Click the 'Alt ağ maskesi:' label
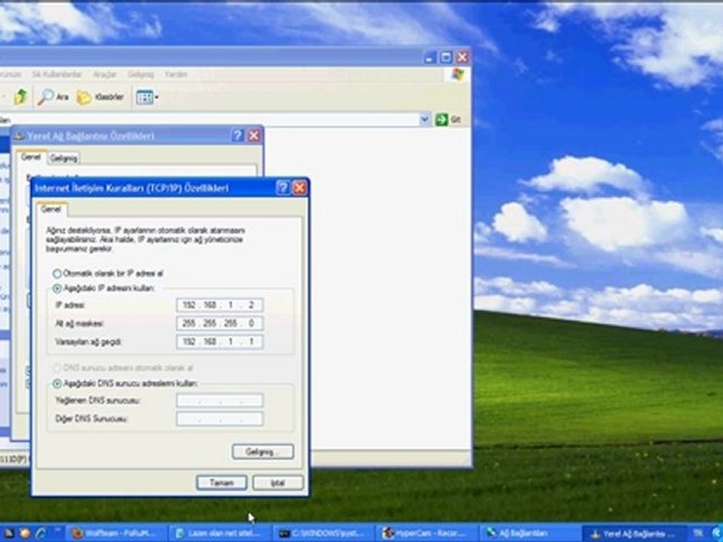The width and height of the screenshot is (723, 542). (x=79, y=324)
